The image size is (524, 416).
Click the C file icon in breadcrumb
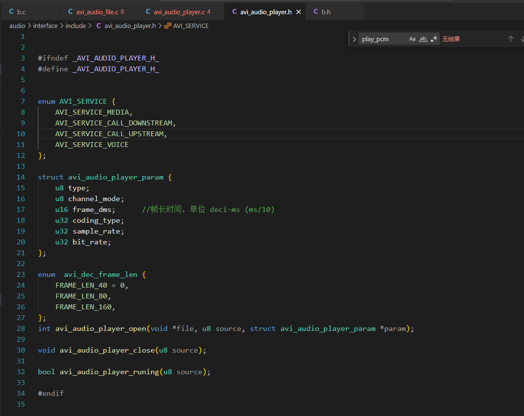click(98, 26)
